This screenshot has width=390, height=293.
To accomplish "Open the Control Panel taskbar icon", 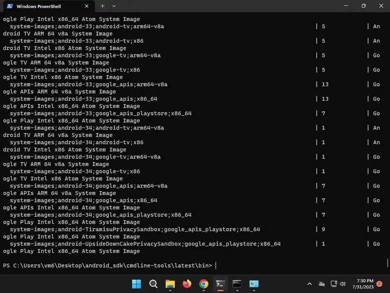I will pyautogui.click(x=254, y=284).
